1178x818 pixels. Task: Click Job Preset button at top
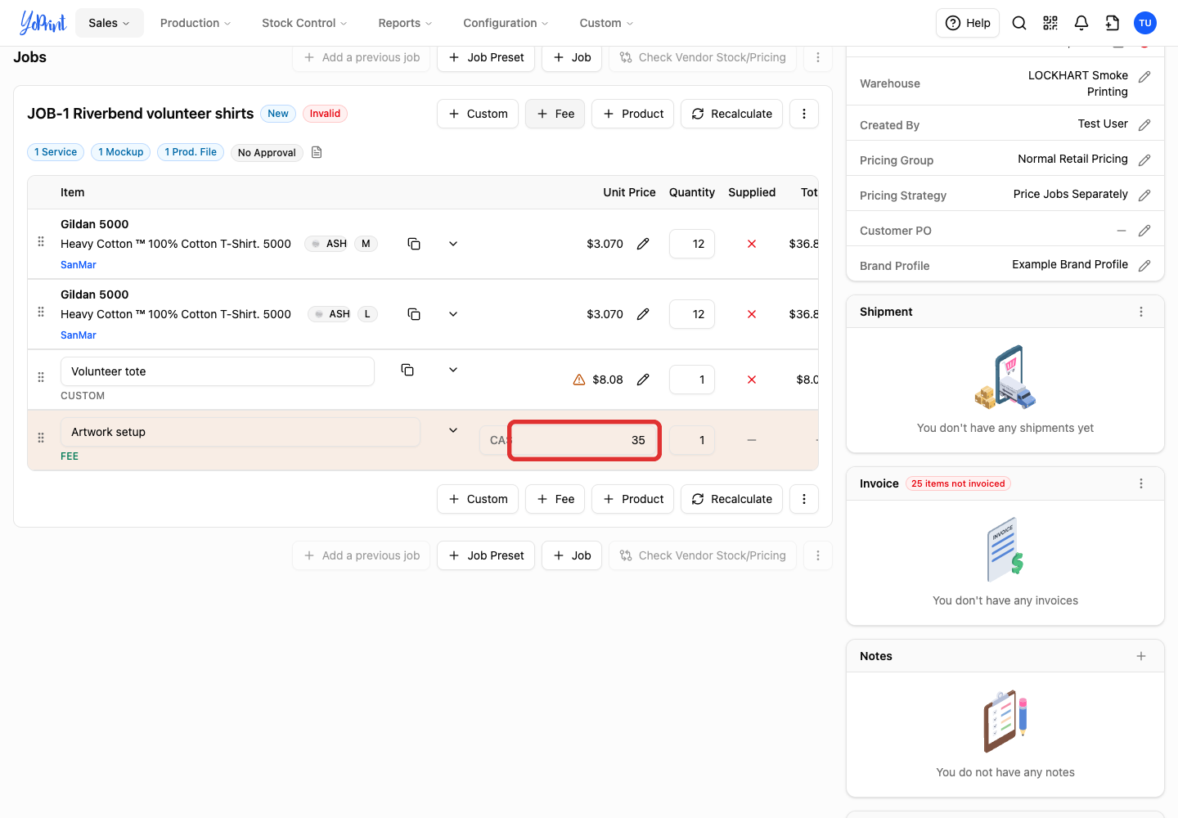coord(486,57)
